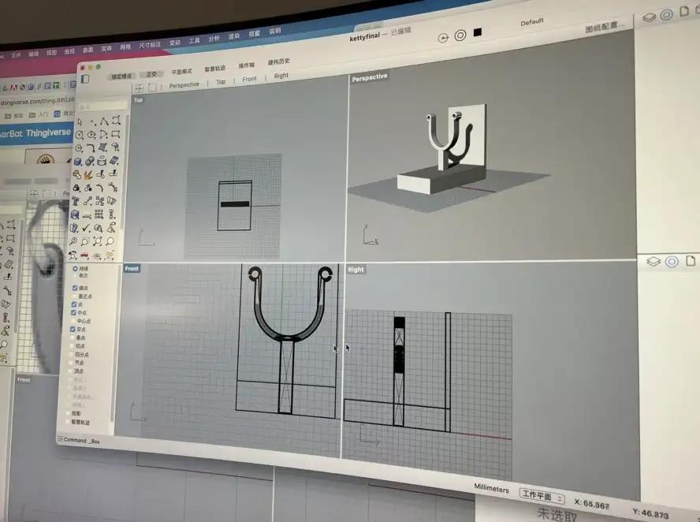Click the Right viewport title label
The height and width of the screenshot is (522, 700).
356,269
